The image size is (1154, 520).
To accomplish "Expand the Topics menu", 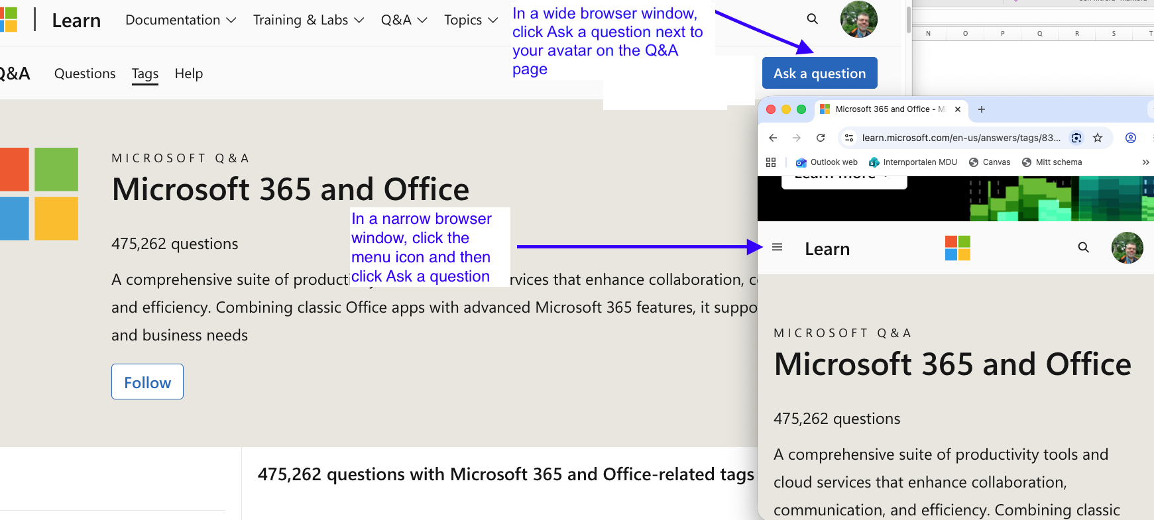I will (x=471, y=20).
